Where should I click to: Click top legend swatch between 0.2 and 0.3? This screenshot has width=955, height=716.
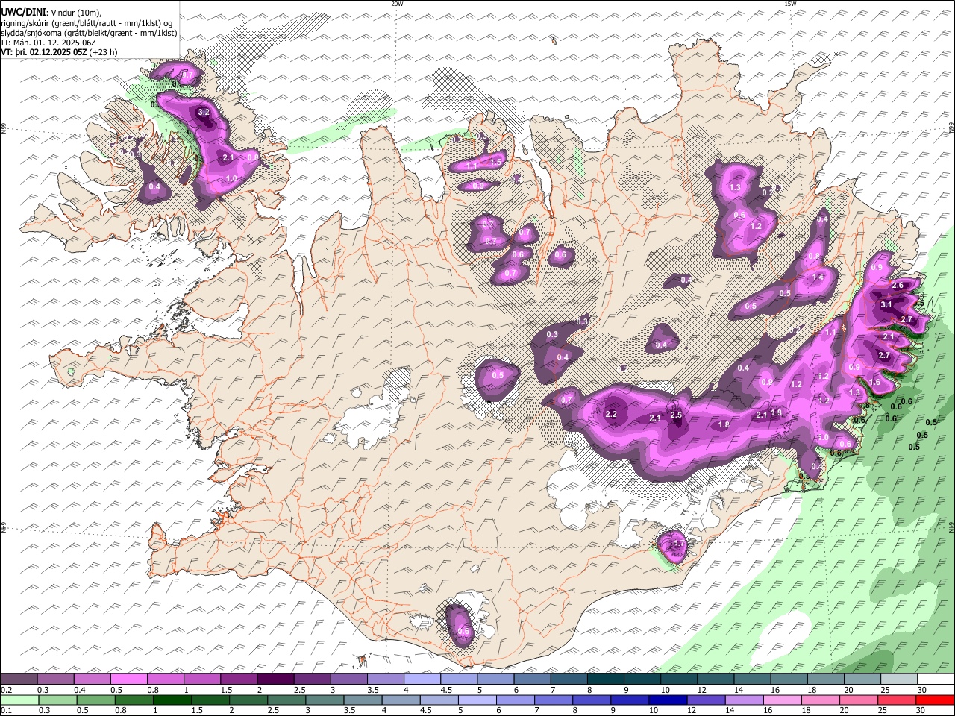pos(19,679)
